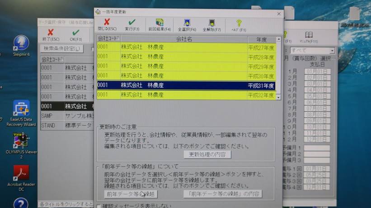Screen dimensions: 371x208
Task: Open help via the ヘルプ(F1) question mark
Action: [x=239, y=24]
